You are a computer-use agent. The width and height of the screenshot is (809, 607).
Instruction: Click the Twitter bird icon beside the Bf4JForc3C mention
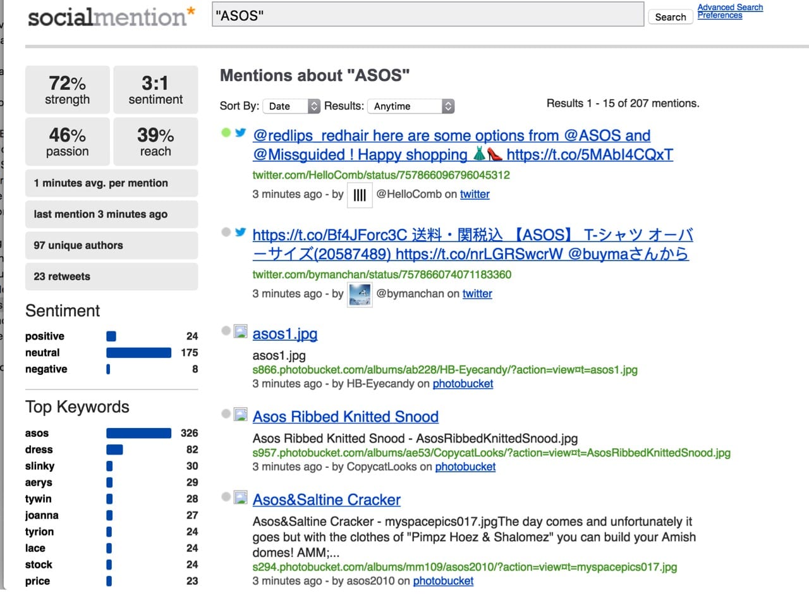tap(240, 232)
